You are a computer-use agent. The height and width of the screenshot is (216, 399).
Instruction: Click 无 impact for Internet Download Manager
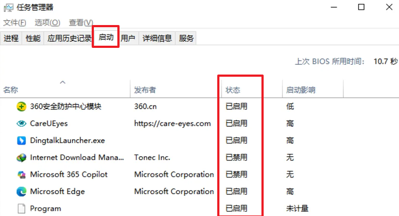[x=290, y=157]
